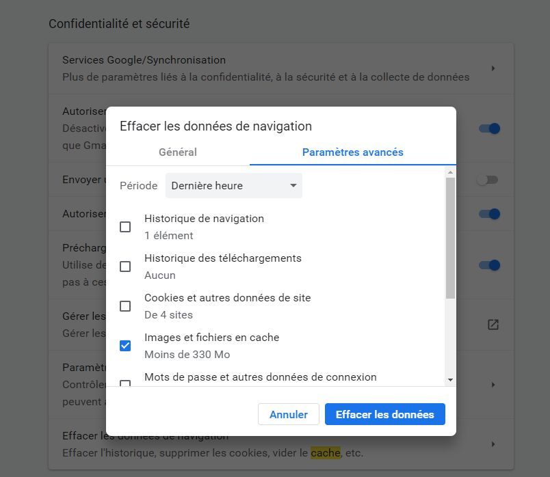Expand Services Google/Synchronisation arrow
Viewport: 550px width, 477px height.
coord(493,68)
